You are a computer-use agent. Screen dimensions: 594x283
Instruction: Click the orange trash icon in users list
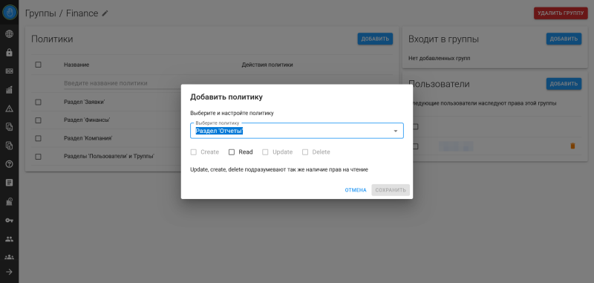tap(572, 146)
